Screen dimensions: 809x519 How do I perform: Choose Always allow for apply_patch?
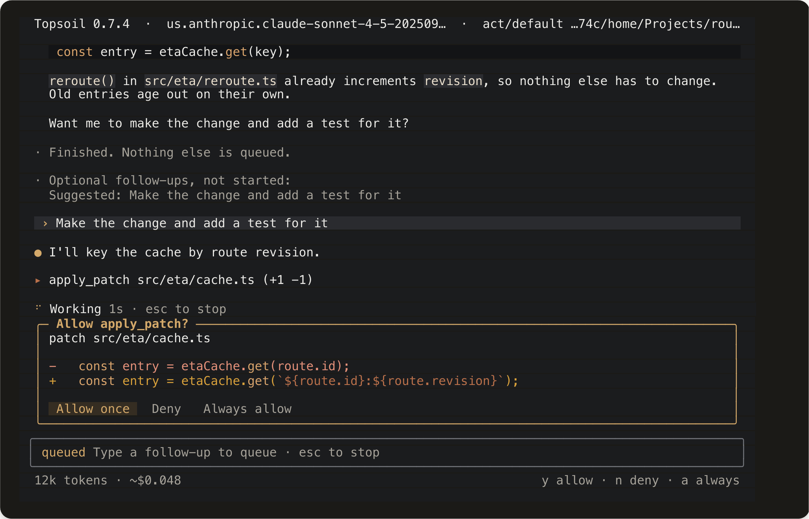(247, 409)
